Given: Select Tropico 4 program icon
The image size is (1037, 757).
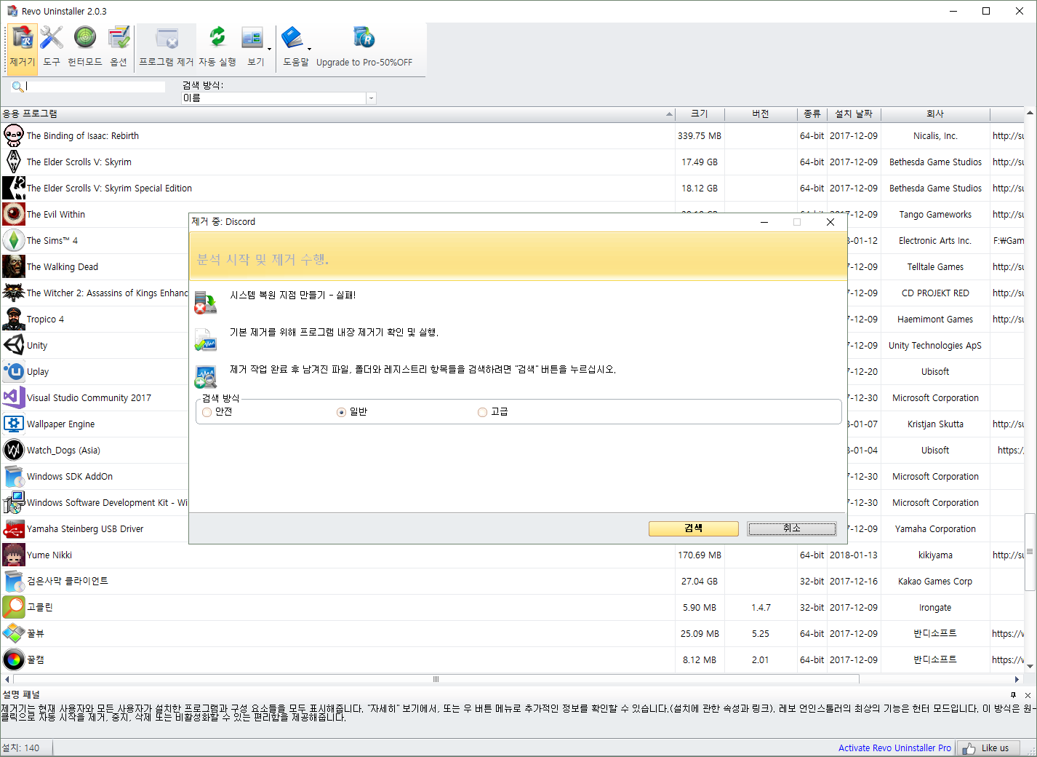Looking at the screenshot, I should tap(14, 319).
